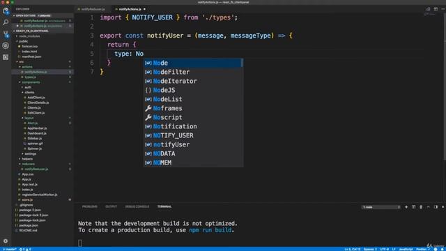Choose the Noframes suggestion
The height and width of the screenshot is (251, 446).
[193, 109]
